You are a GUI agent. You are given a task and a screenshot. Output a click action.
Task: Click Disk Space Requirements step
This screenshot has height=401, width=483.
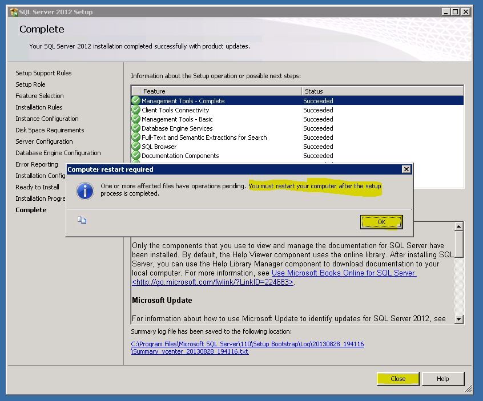pyautogui.click(x=50, y=130)
